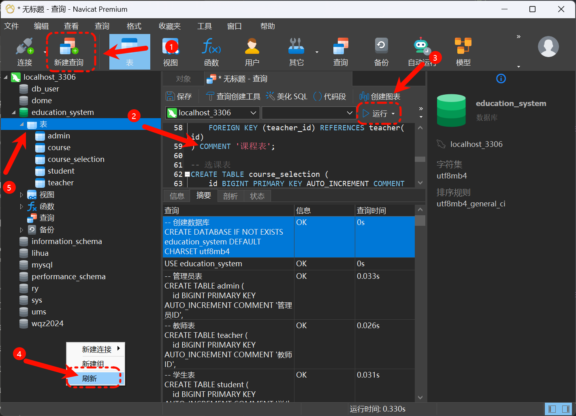Open the 帮助 menu

point(268,26)
